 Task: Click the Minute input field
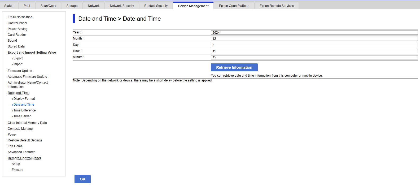[x=314, y=57]
